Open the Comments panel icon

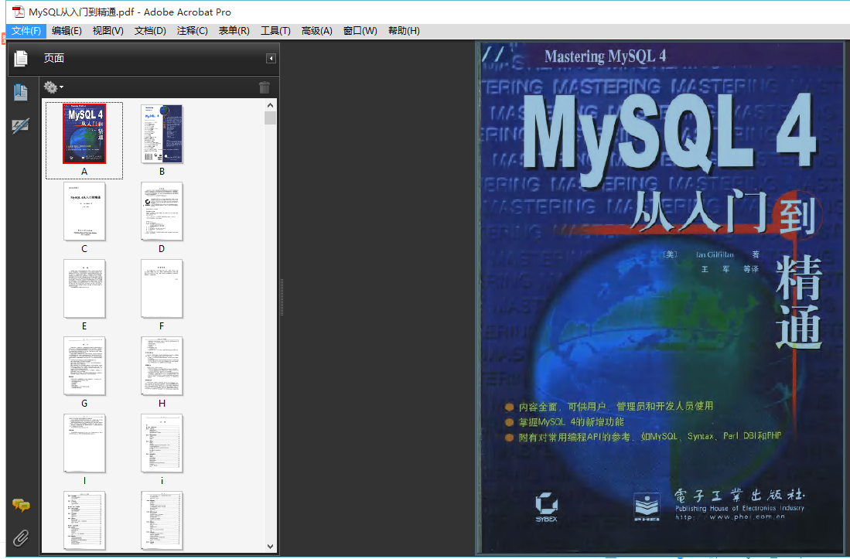pyautogui.click(x=21, y=505)
